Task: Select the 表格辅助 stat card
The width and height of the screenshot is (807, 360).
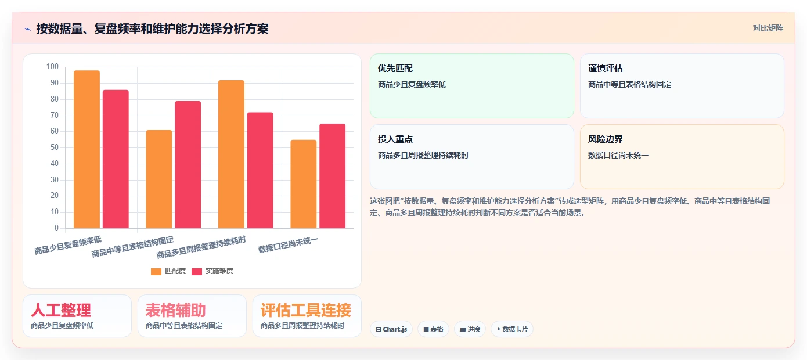Action: click(x=192, y=316)
